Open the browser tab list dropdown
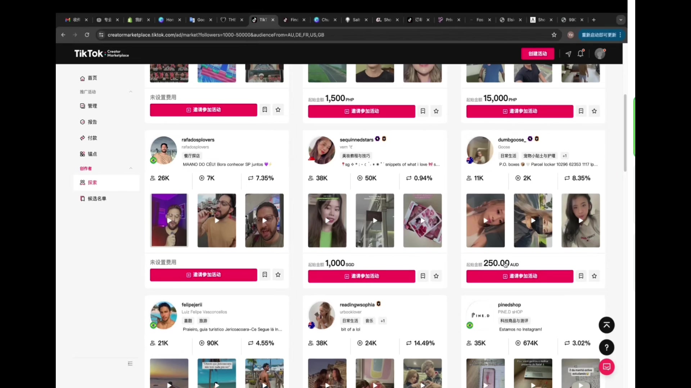 pyautogui.click(x=620, y=20)
